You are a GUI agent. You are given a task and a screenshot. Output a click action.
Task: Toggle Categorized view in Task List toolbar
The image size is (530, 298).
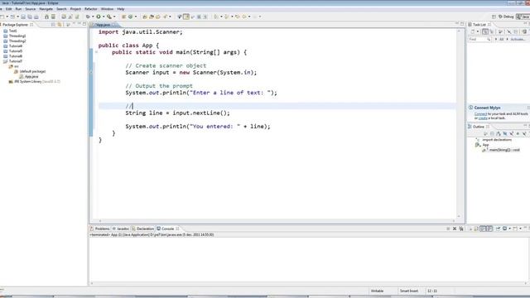click(x=485, y=31)
